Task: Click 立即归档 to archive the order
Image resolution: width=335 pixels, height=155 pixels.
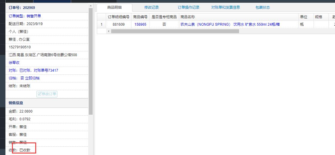Action: pos(32,78)
